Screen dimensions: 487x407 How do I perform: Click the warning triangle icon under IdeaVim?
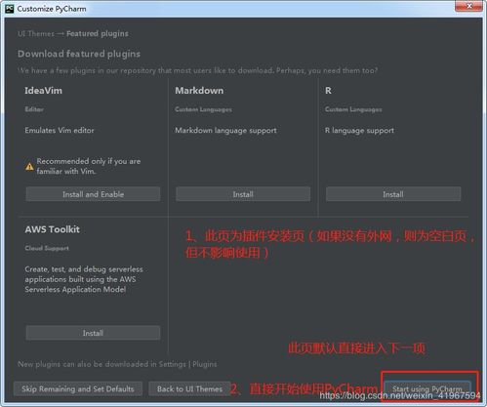point(29,166)
